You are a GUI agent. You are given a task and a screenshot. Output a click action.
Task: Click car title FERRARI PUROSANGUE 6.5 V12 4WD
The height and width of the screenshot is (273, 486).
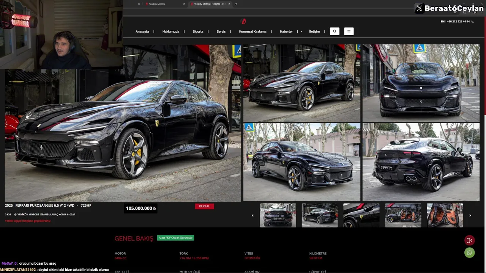coord(45,206)
